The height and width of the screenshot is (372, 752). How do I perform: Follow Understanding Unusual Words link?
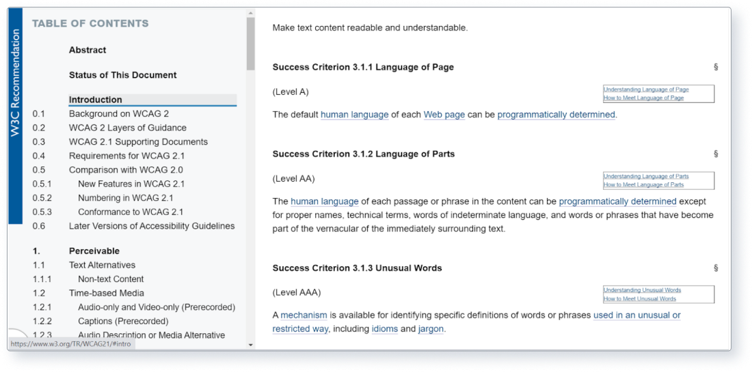pyautogui.click(x=642, y=290)
